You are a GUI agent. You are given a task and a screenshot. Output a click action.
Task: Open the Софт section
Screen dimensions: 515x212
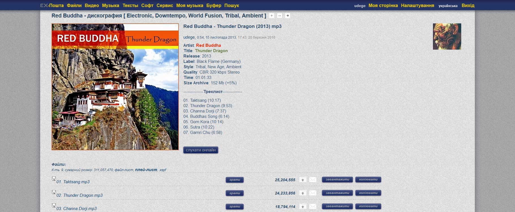point(147,5)
